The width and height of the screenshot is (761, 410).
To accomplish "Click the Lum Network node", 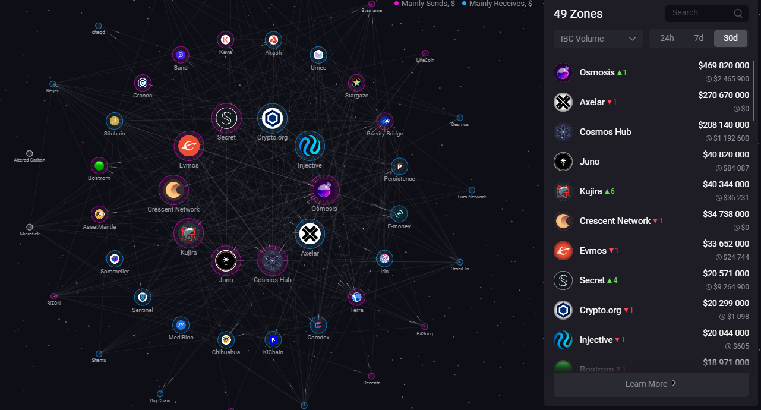I will click(472, 190).
